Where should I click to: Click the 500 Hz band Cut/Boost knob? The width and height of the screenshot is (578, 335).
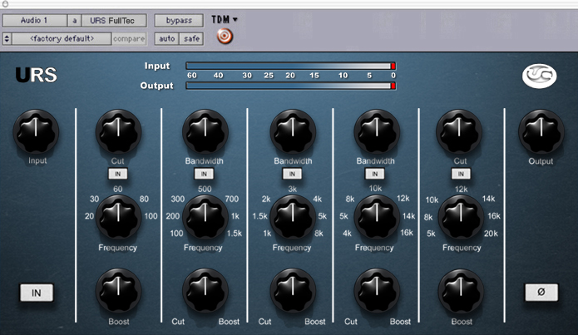pyautogui.click(x=205, y=291)
